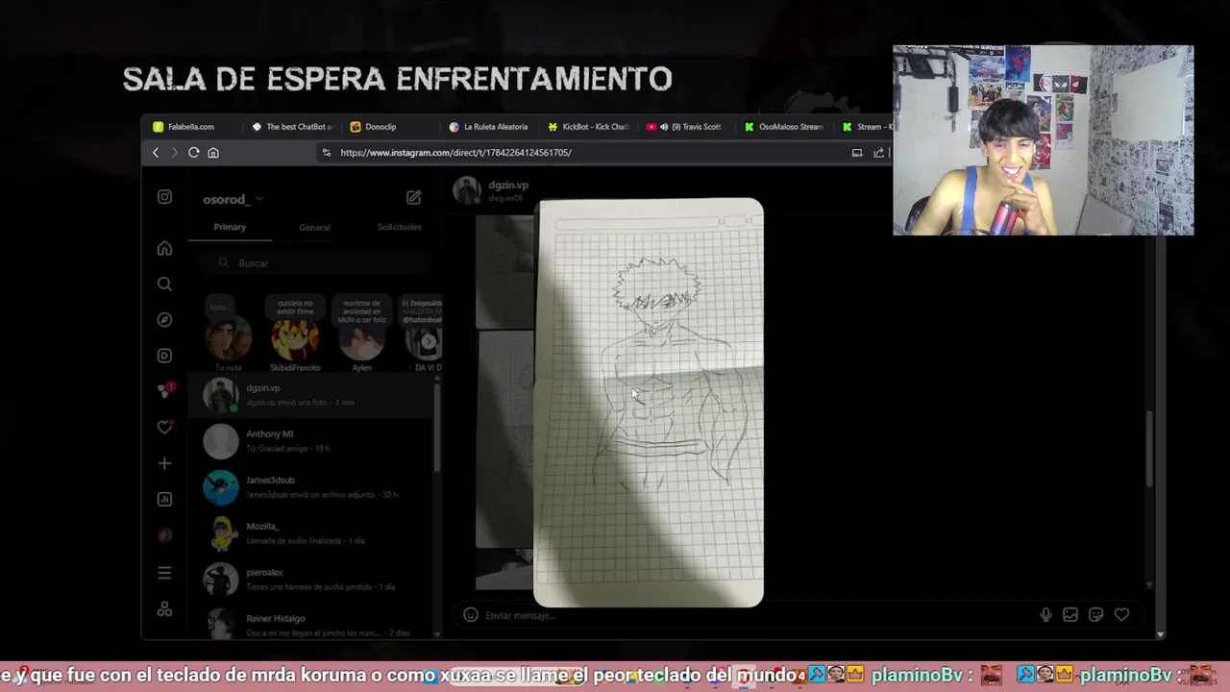
Task: Click the drawing photo in the chat
Action: click(649, 404)
